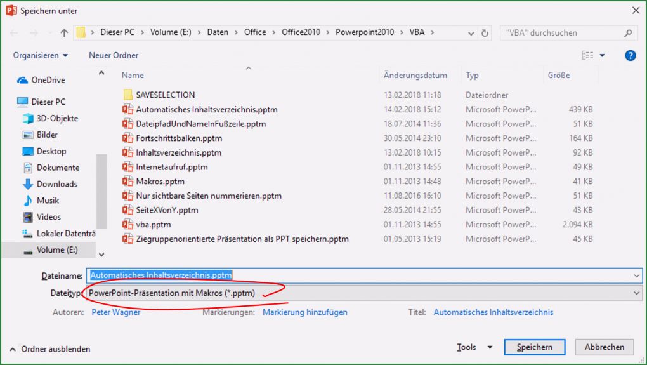The image size is (647, 365).
Task: Click the Internetaufruf.pptm file icon
Action: click(x=127, y=167)
